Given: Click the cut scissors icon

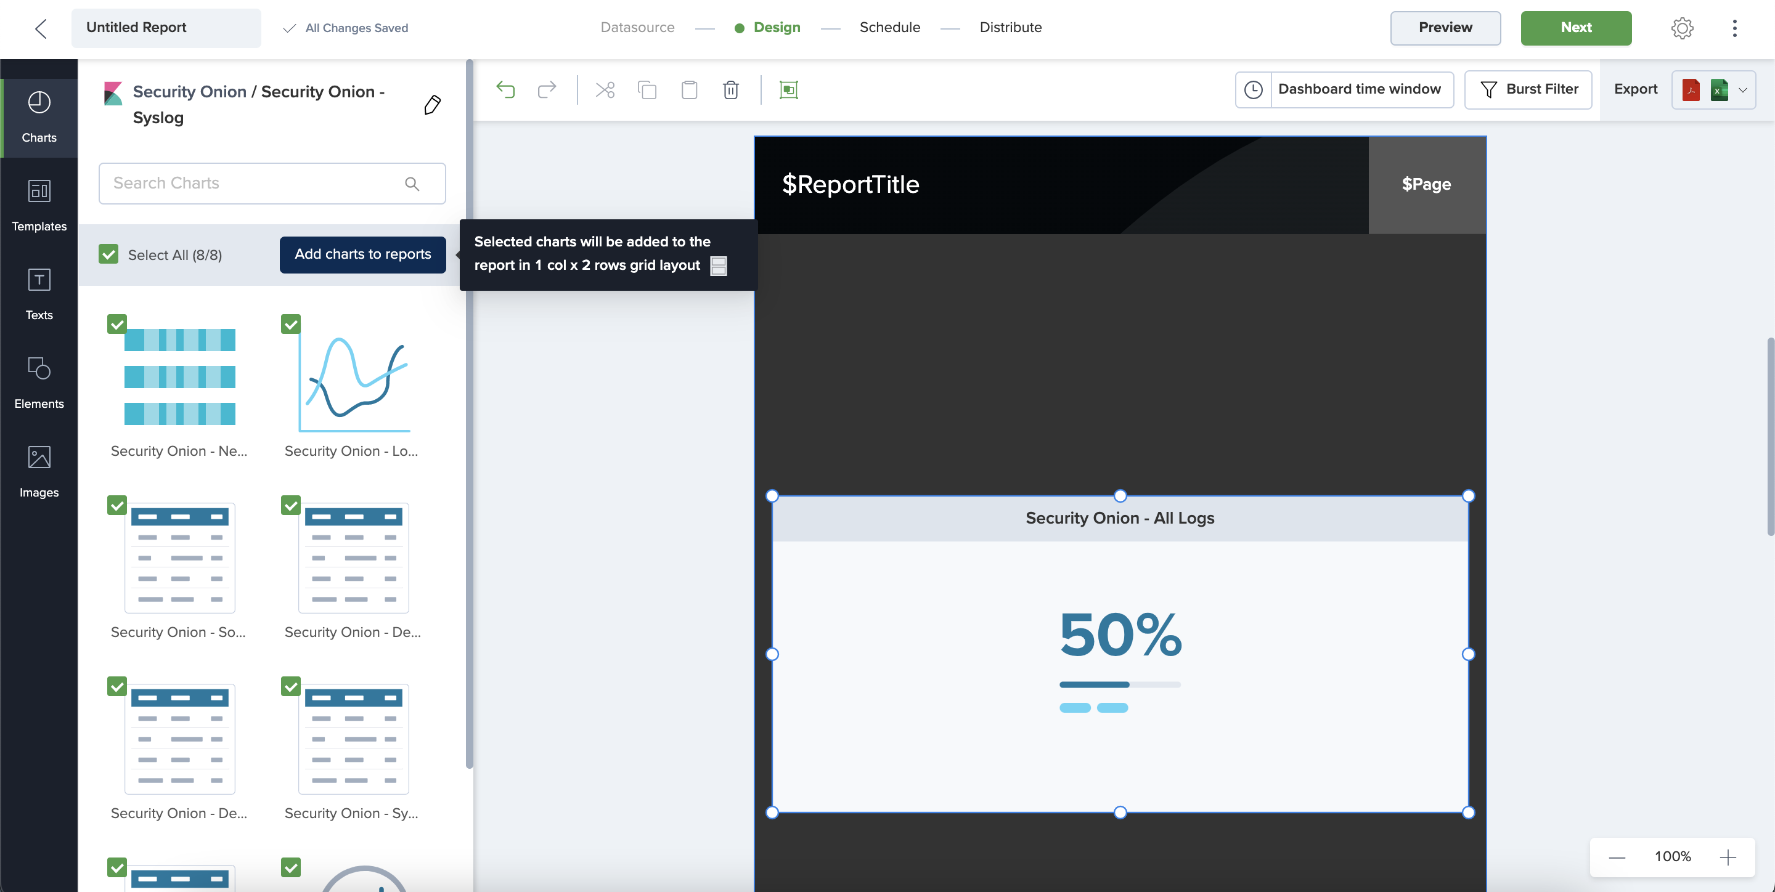Looking at the screenshot, I should (x=605, y=89).
